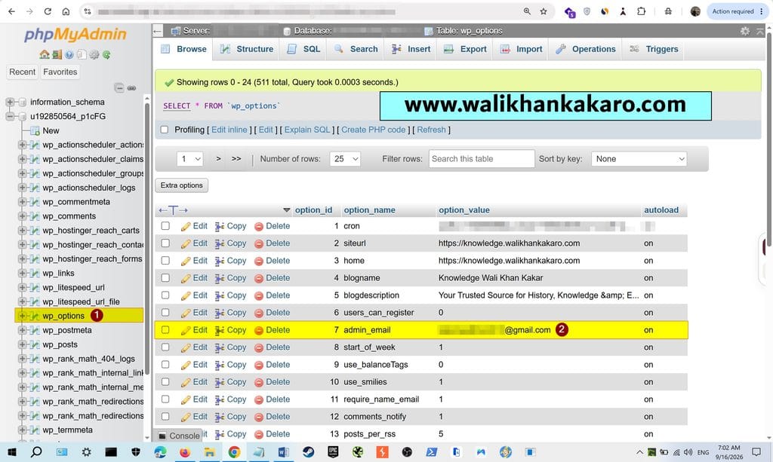
Task: Click the hide navigation panel arrow icon
Action: (157, 31)
